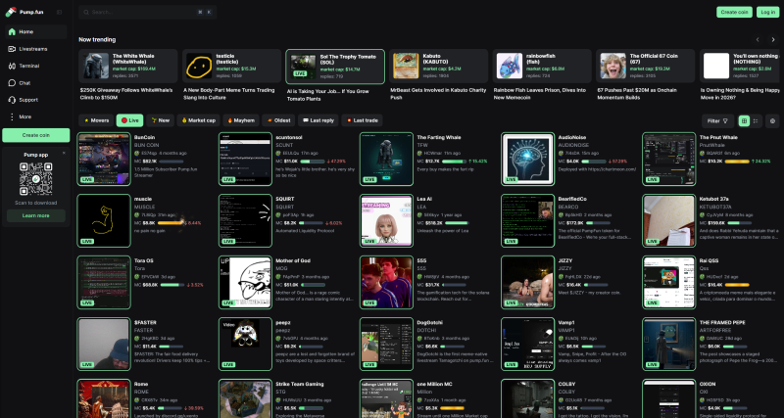This screenshot has width=784, height=418.
Task: Click the Log in button
Action: [x=767, y=12]
